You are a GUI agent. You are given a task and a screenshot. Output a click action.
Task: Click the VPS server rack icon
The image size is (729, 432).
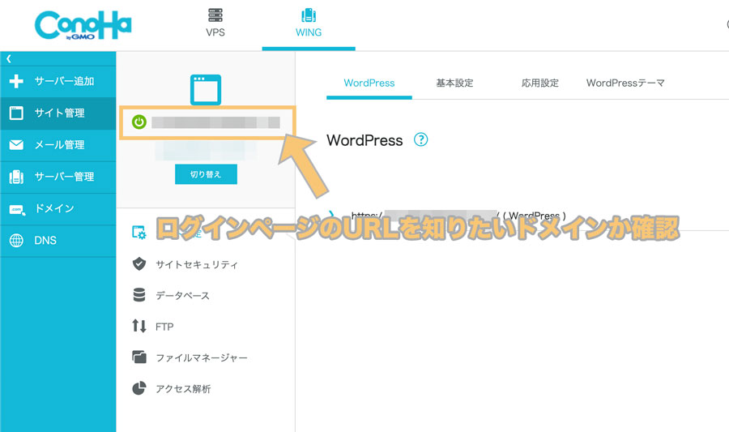pos(215,15)
